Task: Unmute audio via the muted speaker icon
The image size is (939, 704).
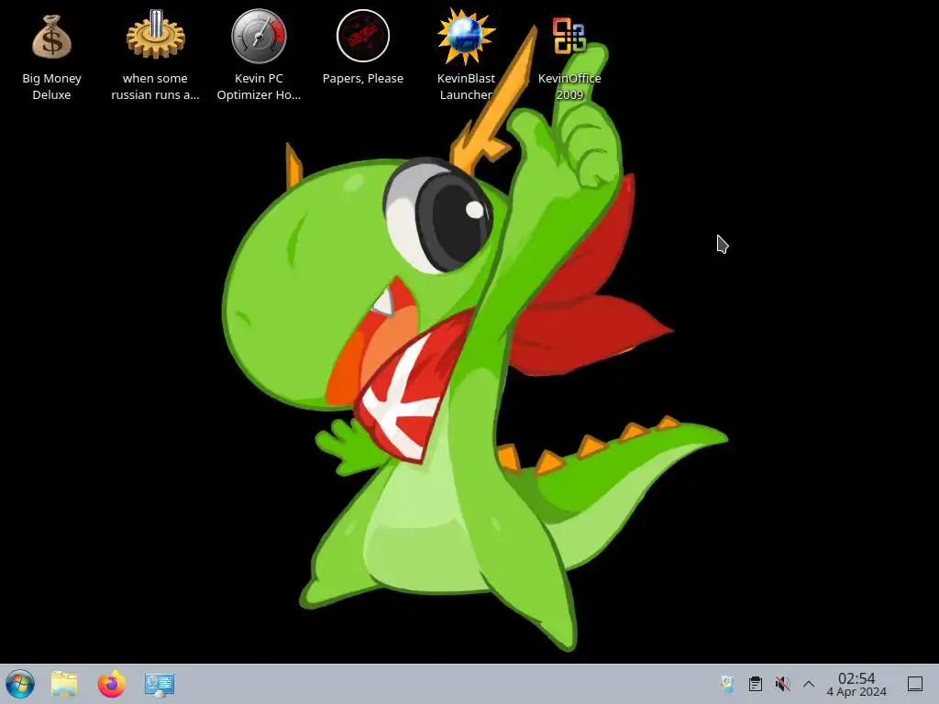Action: (x=782, y=684)
